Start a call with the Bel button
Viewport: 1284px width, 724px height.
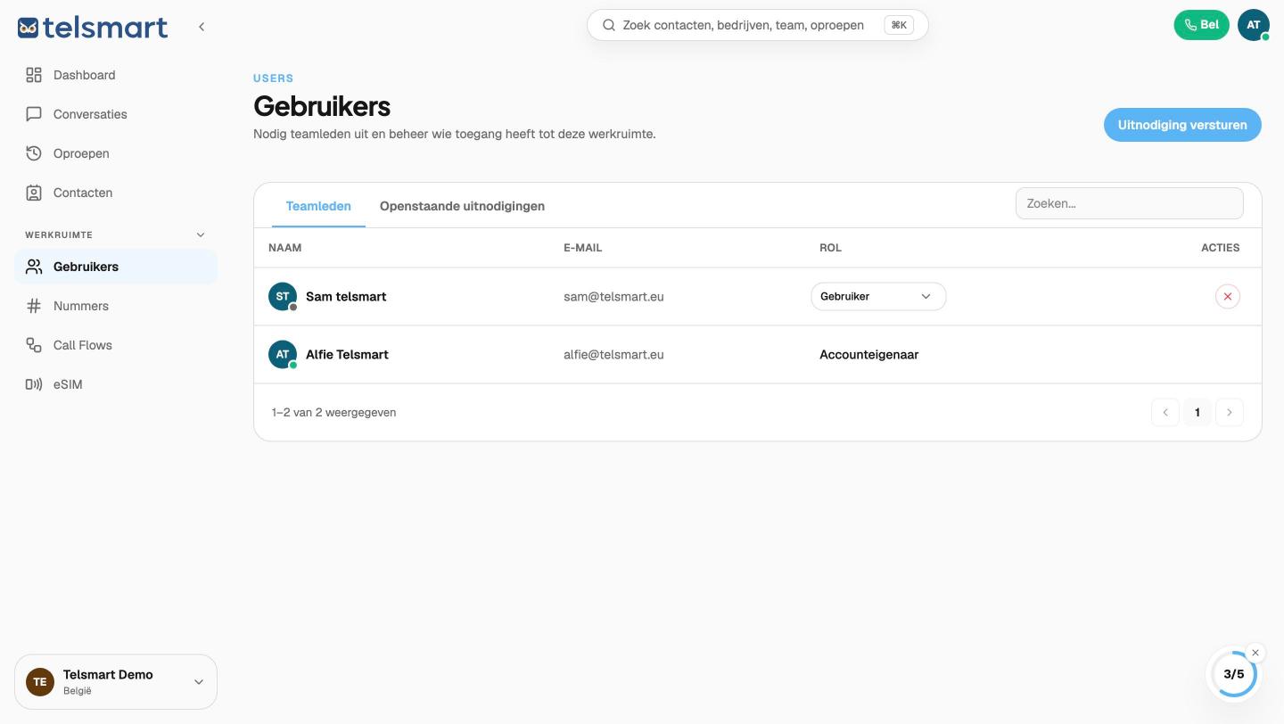click(1201, 25)
